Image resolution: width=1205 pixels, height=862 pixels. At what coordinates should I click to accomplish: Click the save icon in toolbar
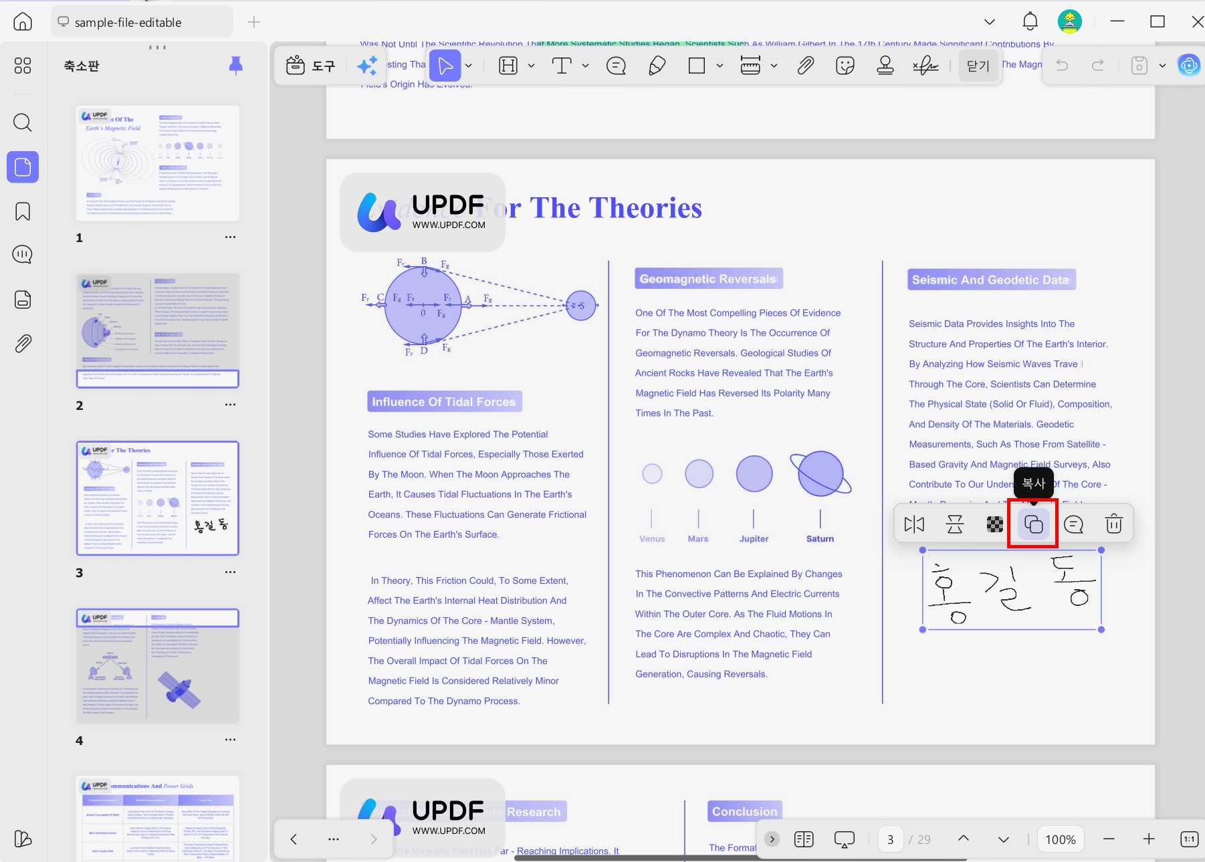pos(1139,66)
